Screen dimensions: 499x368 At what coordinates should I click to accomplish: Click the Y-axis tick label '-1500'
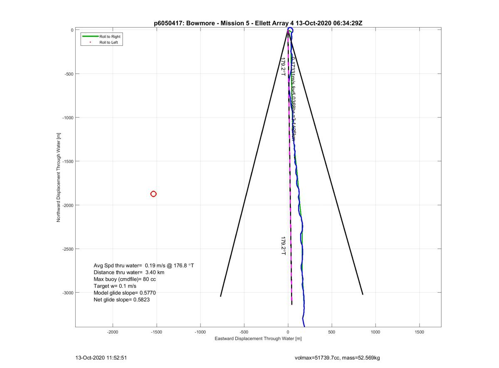[x=67, y=161]
